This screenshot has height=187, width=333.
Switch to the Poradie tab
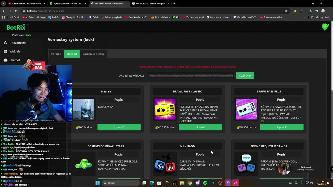point(56,54)
